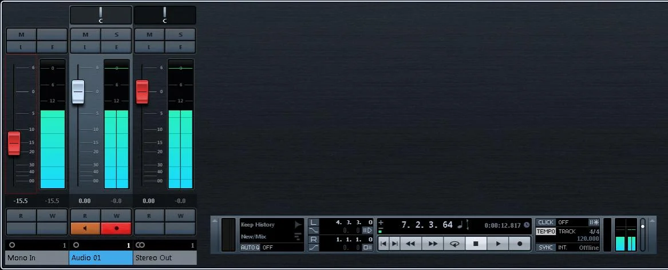This screenshot has height=270, width=668.
Task: Click the Stop button in the transport panel
Action: point(476,244)
